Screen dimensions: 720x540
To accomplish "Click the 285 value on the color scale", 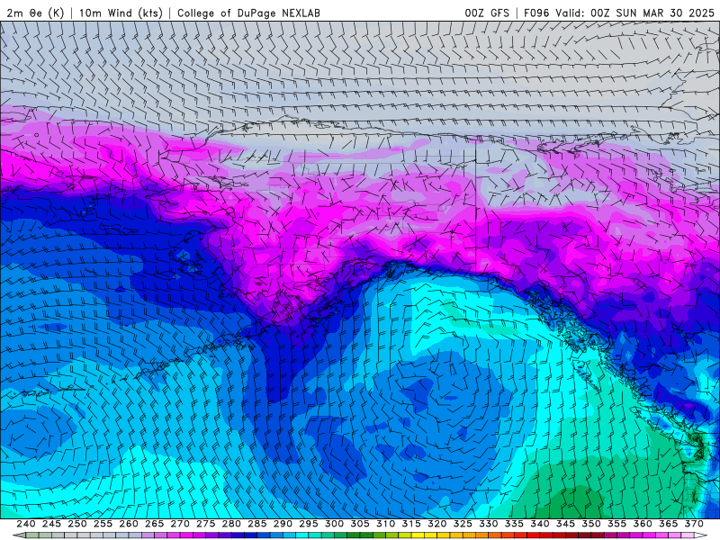I will (257, 524).
